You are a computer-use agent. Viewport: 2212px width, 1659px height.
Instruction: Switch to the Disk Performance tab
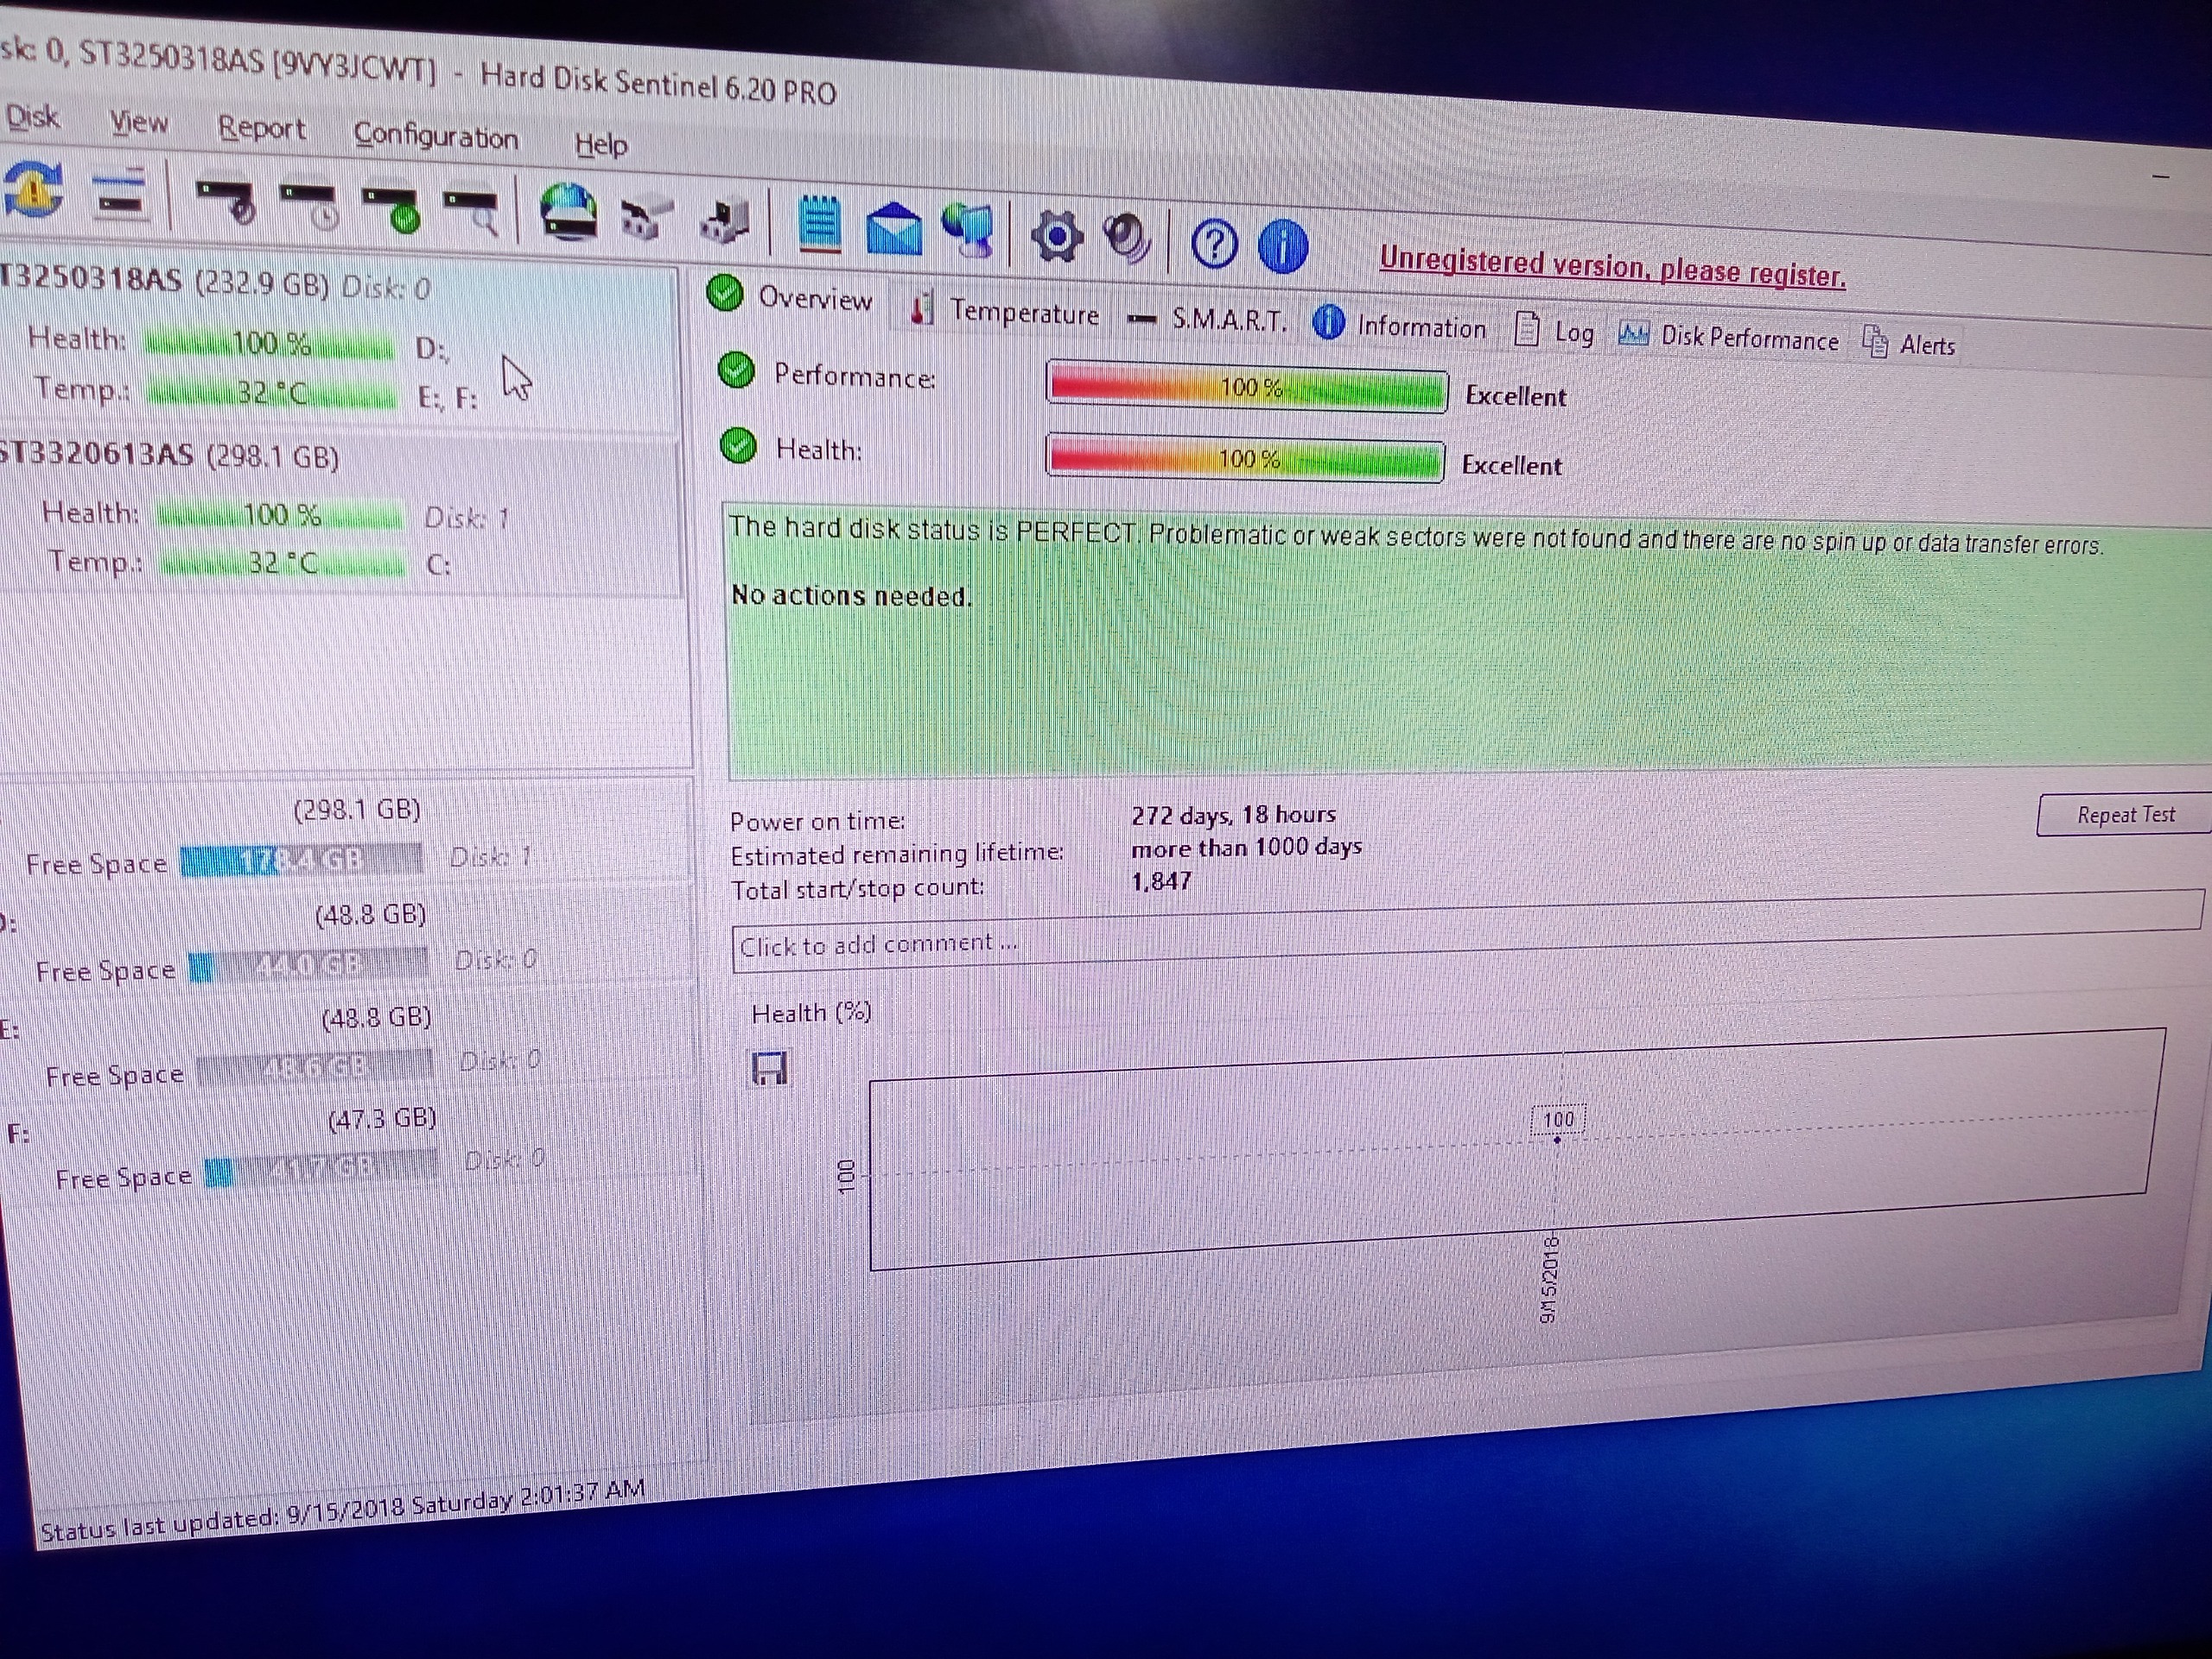click(x=1728, y=337)
